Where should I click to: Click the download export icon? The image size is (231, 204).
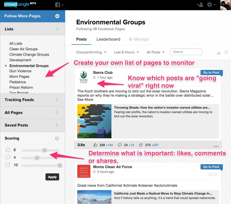click(x=219, y=53)
